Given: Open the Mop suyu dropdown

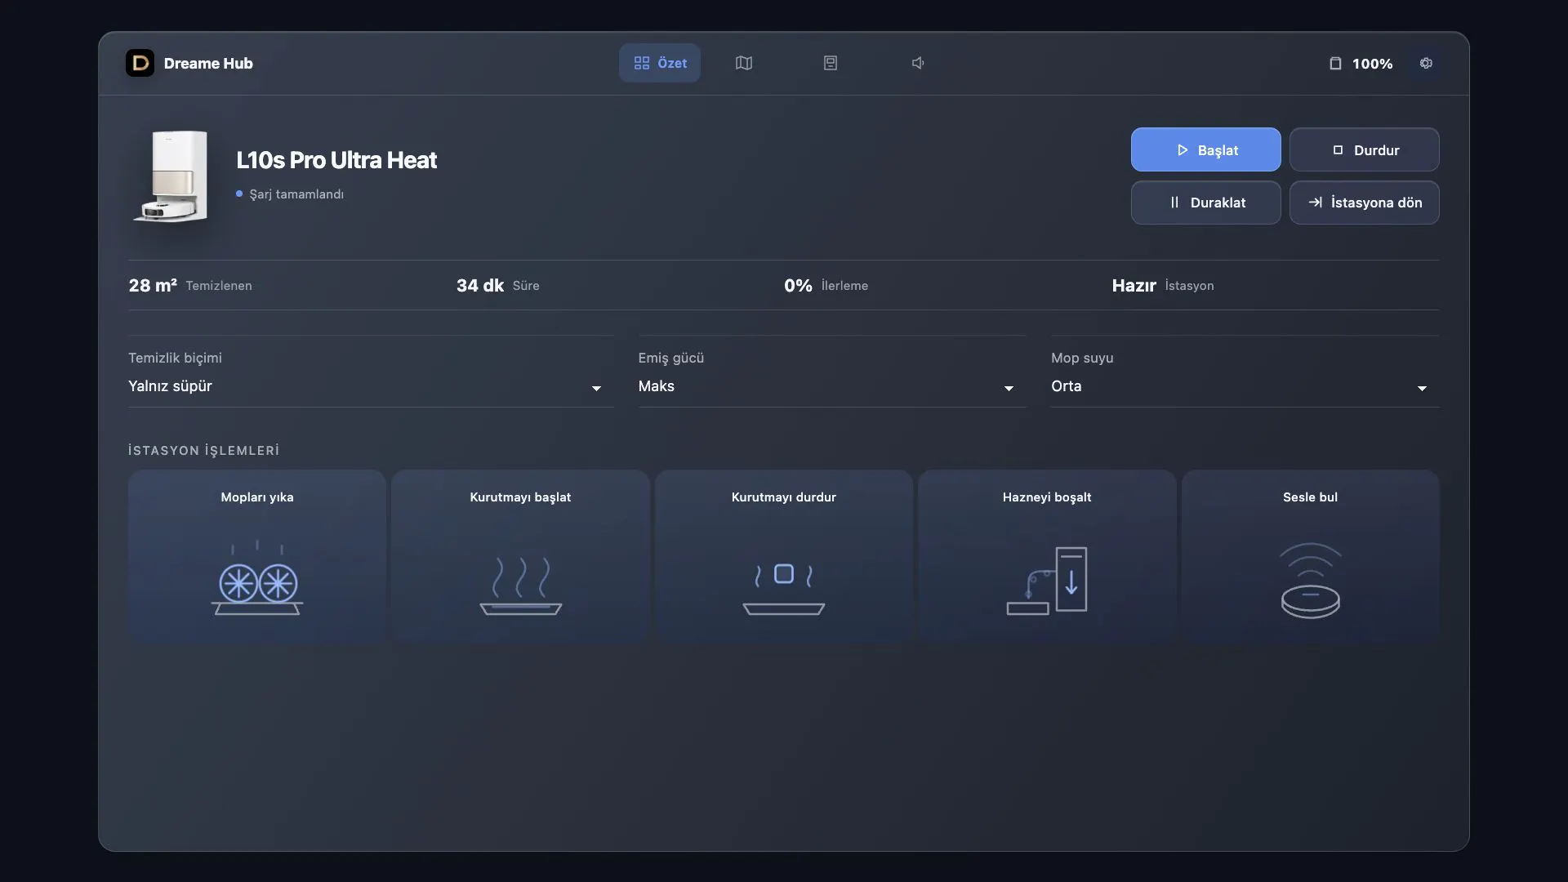Looking at the screenshot, I should click(1245, 386).
